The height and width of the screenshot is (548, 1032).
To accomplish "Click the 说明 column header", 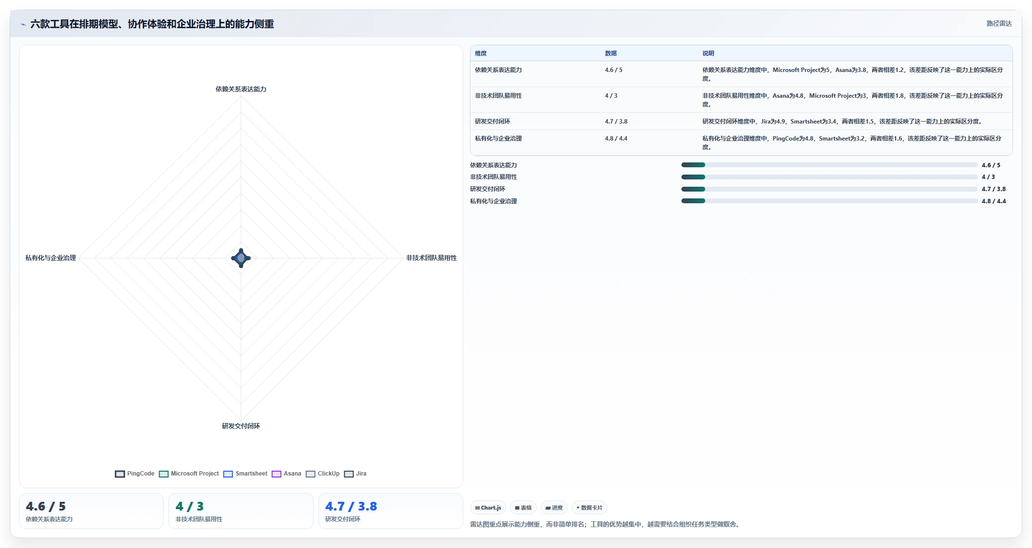I will [708, 53].
